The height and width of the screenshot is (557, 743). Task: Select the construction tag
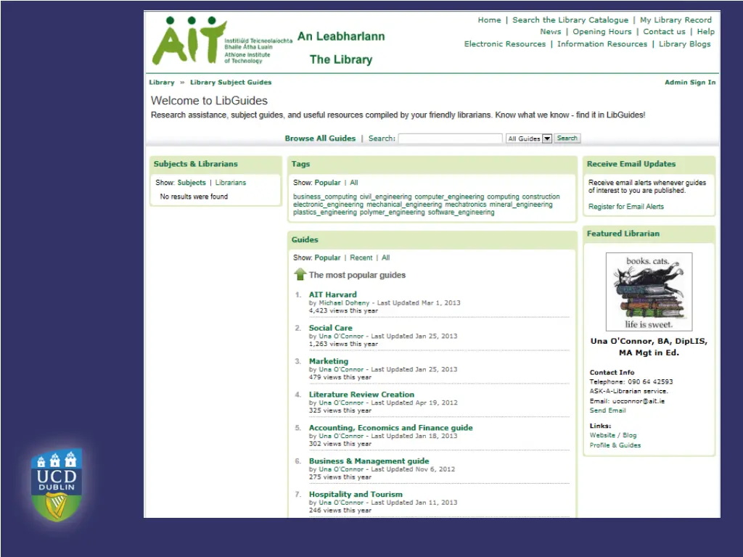pos(541,197)
